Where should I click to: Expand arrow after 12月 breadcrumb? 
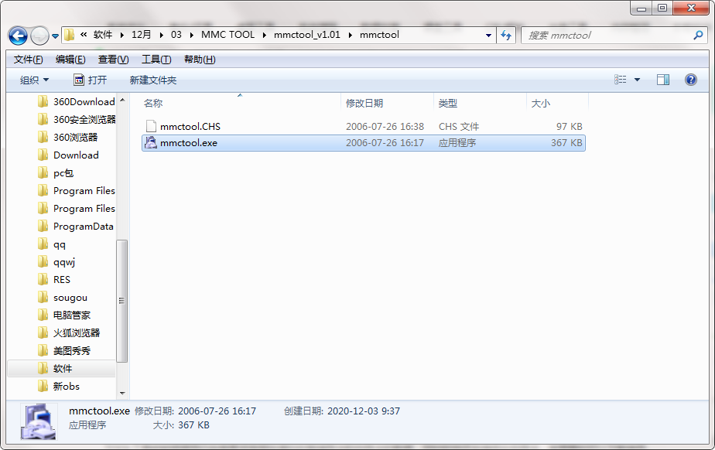click(161, 35)
